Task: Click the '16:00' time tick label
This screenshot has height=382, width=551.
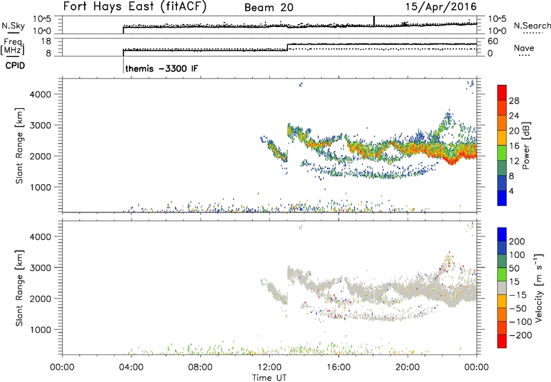Action: coord(338,368)
